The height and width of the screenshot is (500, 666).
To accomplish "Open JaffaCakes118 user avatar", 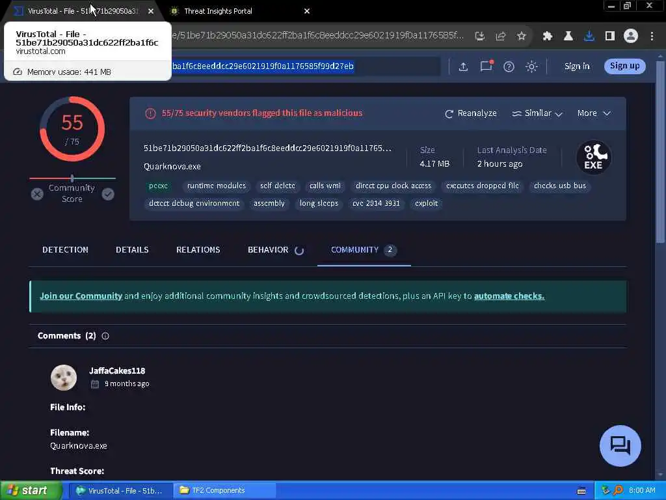I will click(64, 378).
